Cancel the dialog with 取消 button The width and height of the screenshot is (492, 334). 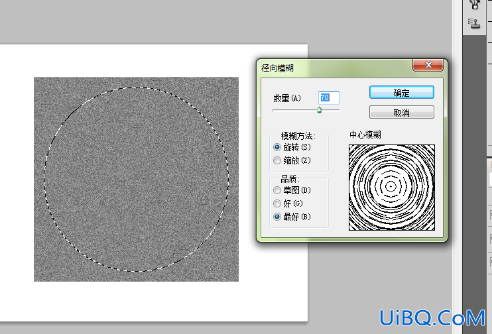click(x=402, y=112)
